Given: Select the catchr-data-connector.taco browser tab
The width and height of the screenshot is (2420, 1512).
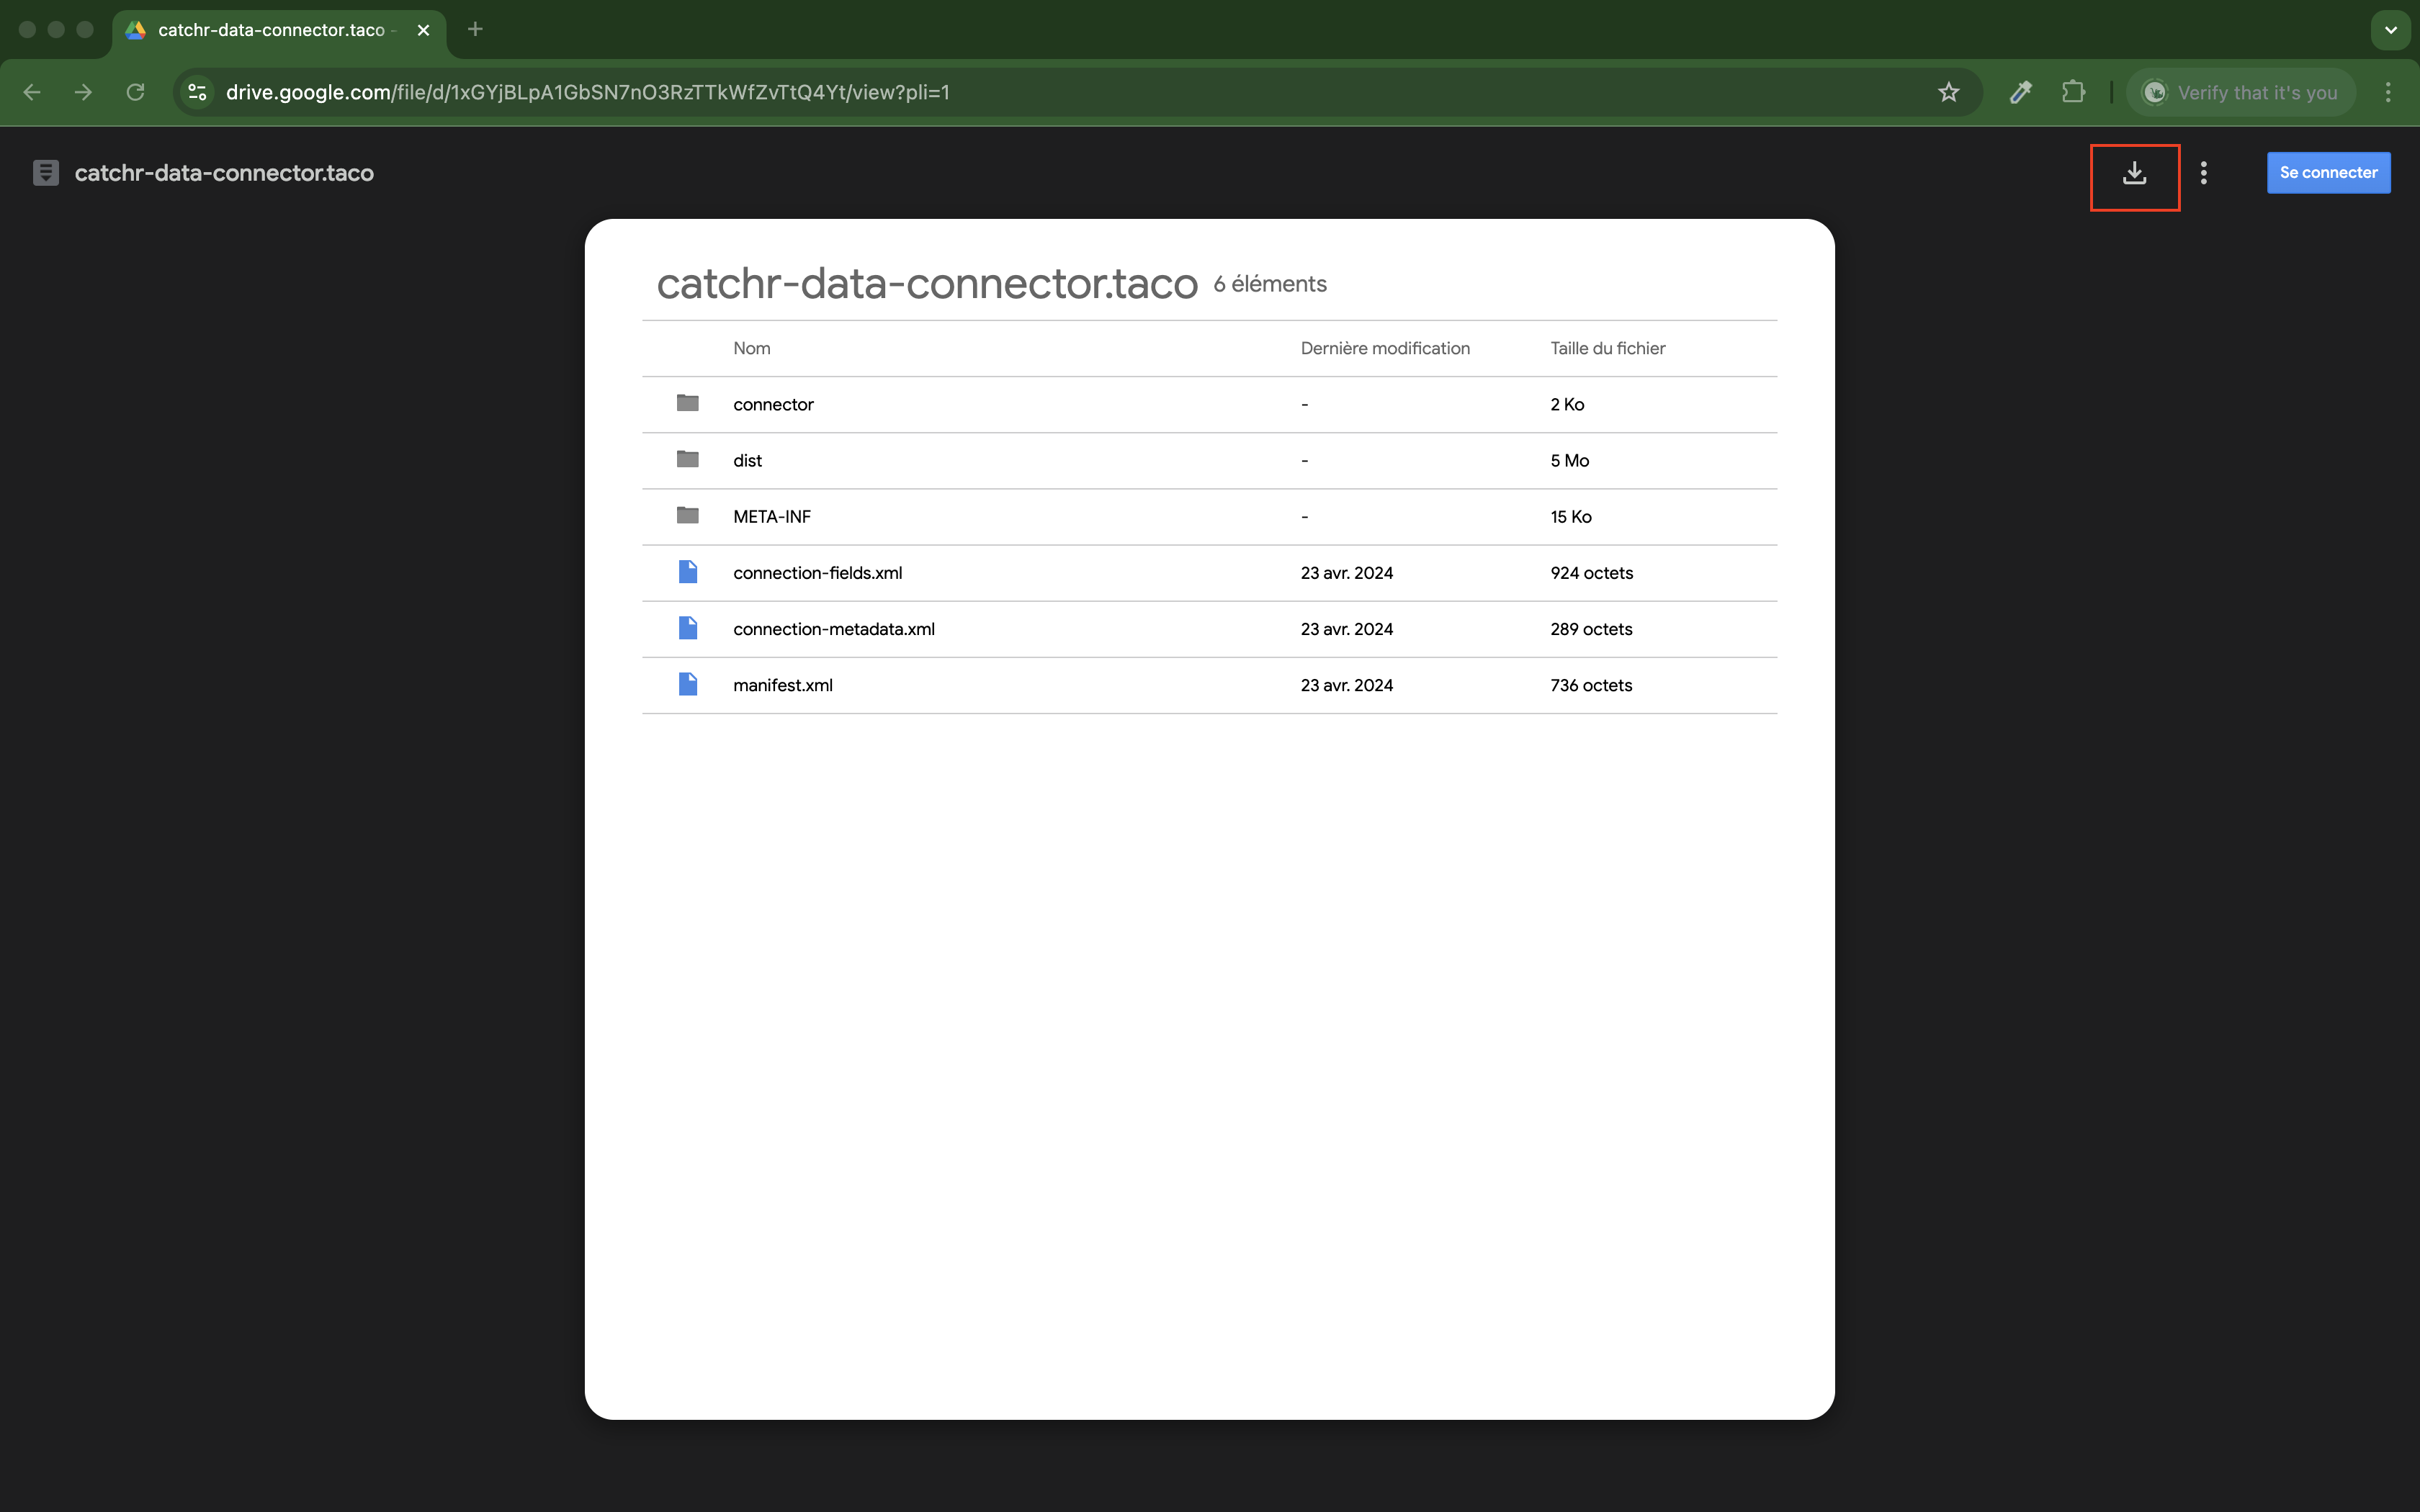Looking at the screenshot, I should 279,32.
